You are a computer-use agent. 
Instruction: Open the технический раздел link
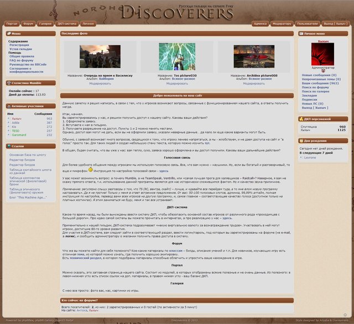85,258
